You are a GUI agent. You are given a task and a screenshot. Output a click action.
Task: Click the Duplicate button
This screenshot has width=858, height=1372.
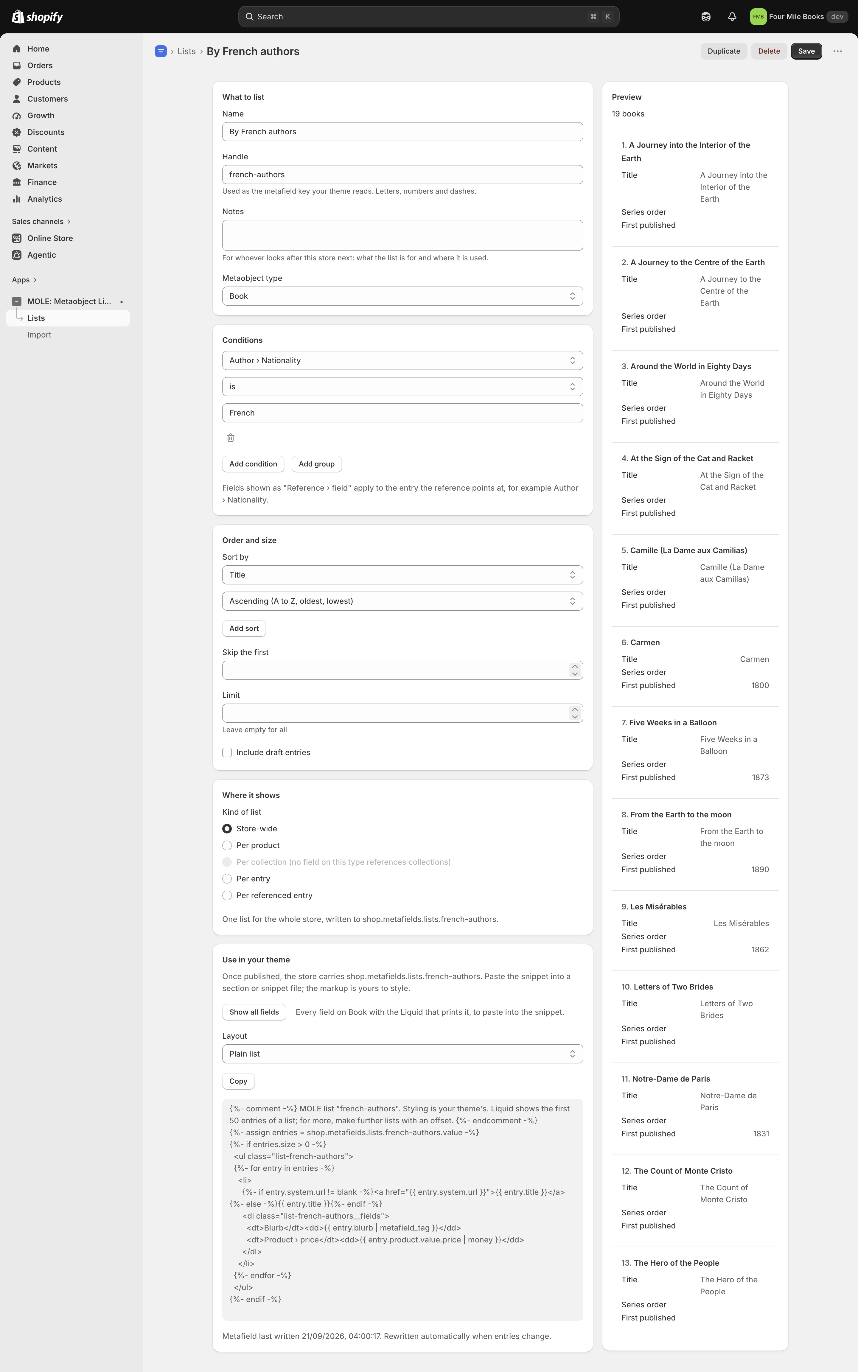(724, 51)
